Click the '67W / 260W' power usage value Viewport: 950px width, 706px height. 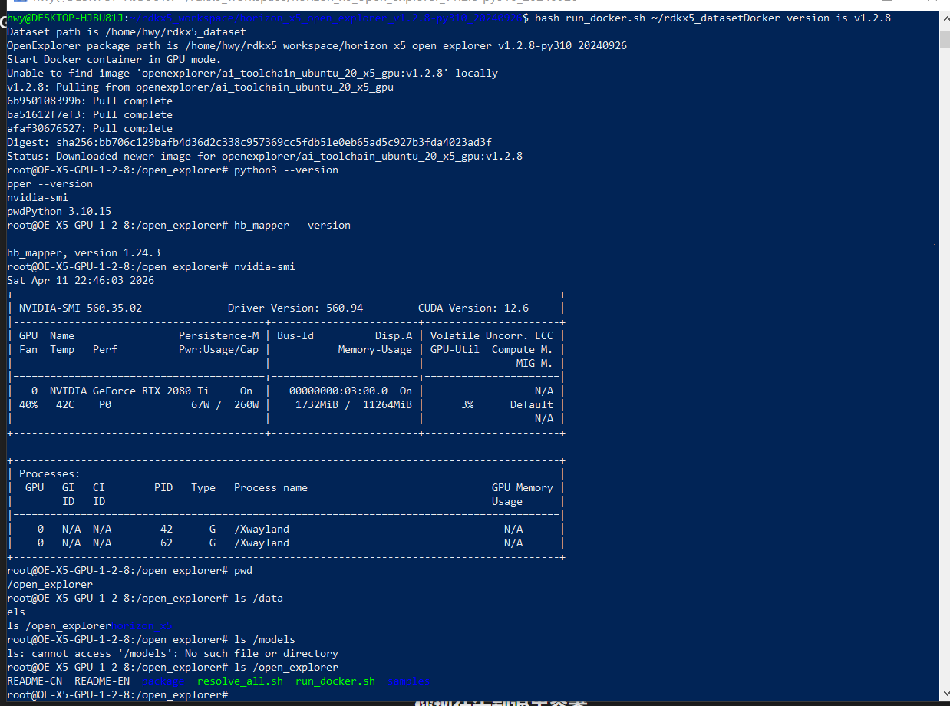225,404
